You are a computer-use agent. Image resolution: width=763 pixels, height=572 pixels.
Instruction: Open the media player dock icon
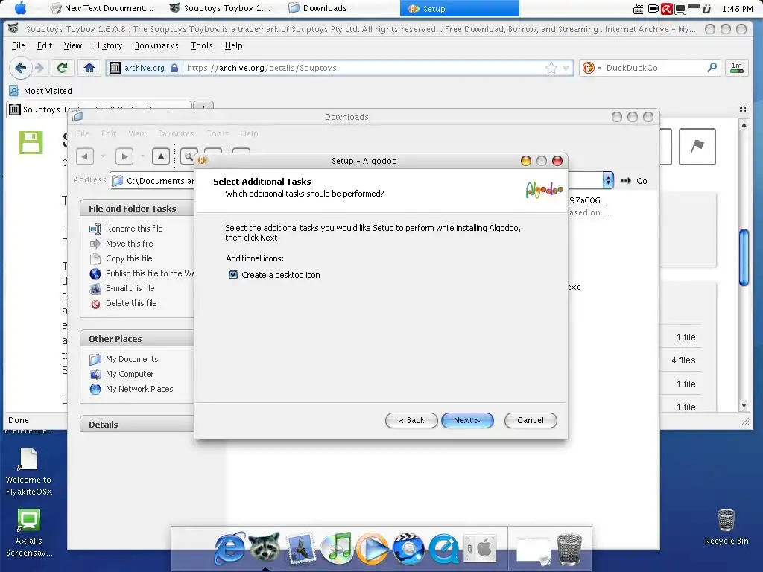[372, 549]
